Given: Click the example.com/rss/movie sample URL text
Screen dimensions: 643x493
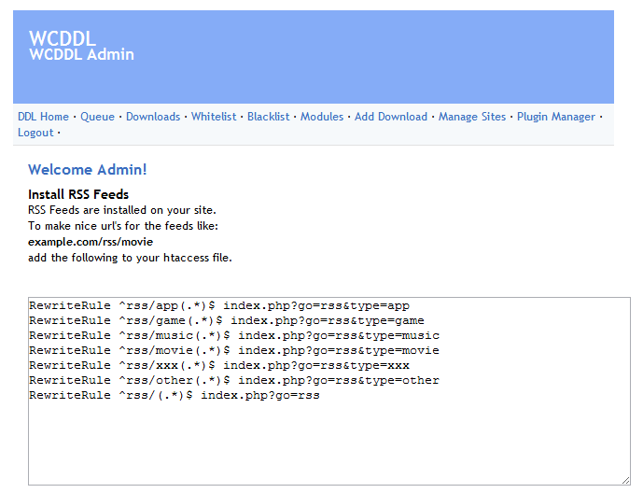Looking at the screenshot, I should (x=91, y=242).
